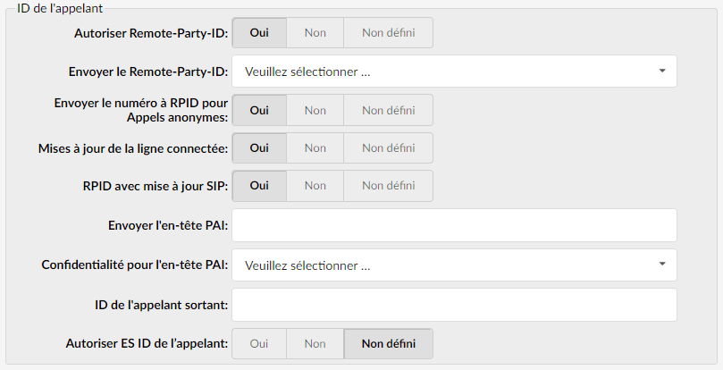
Task: Select Oui for Mises à jour ligne connectée
Action: (x=259, y=148)
